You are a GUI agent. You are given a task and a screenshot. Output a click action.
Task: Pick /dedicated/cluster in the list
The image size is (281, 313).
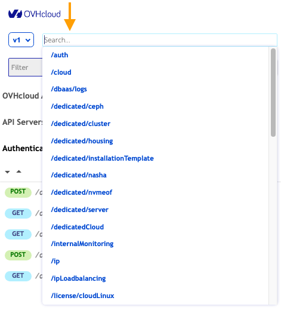pyautogui.click(x=81, y=124)
